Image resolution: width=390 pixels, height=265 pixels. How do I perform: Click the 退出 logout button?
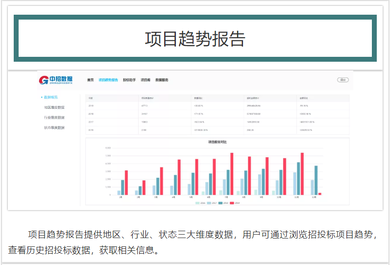(342, 80)
